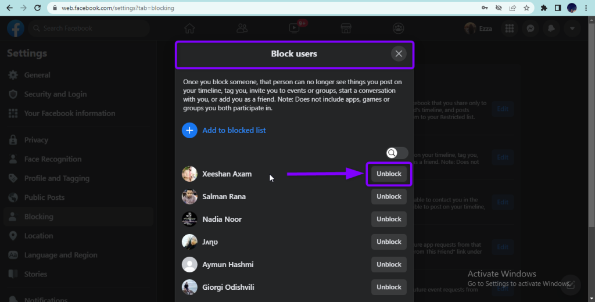Open Location settings
Screen dimensions: 595x302
[x=78, y=236]
